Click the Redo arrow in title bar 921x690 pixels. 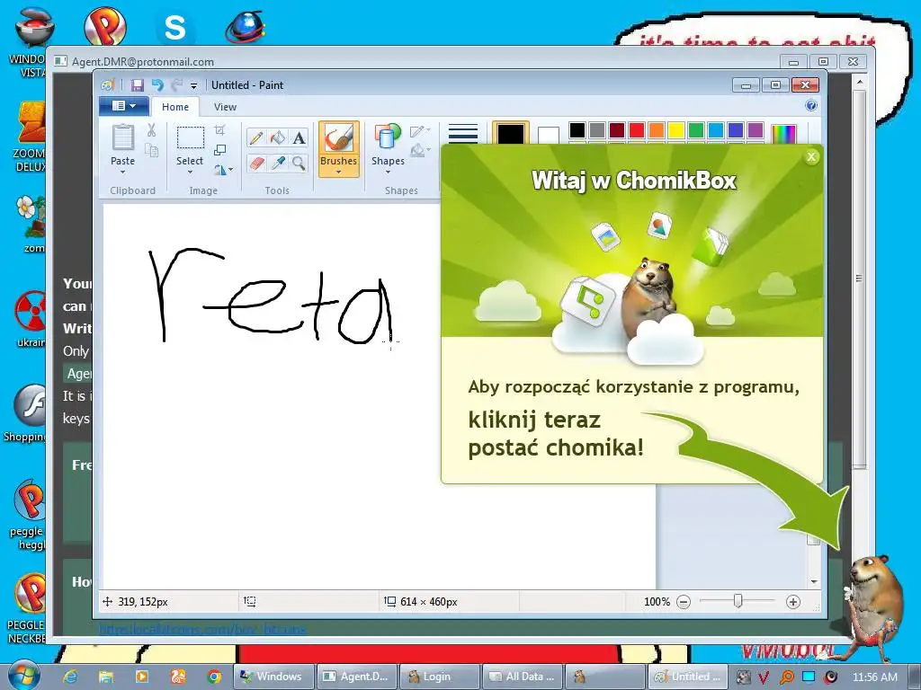(x=177, y=85)
